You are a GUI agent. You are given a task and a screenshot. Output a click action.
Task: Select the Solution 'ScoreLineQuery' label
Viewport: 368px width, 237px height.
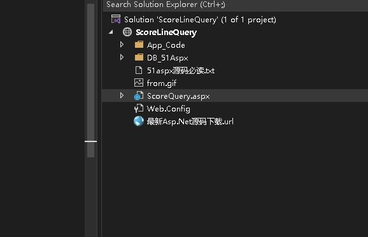(x=200, y=20)
